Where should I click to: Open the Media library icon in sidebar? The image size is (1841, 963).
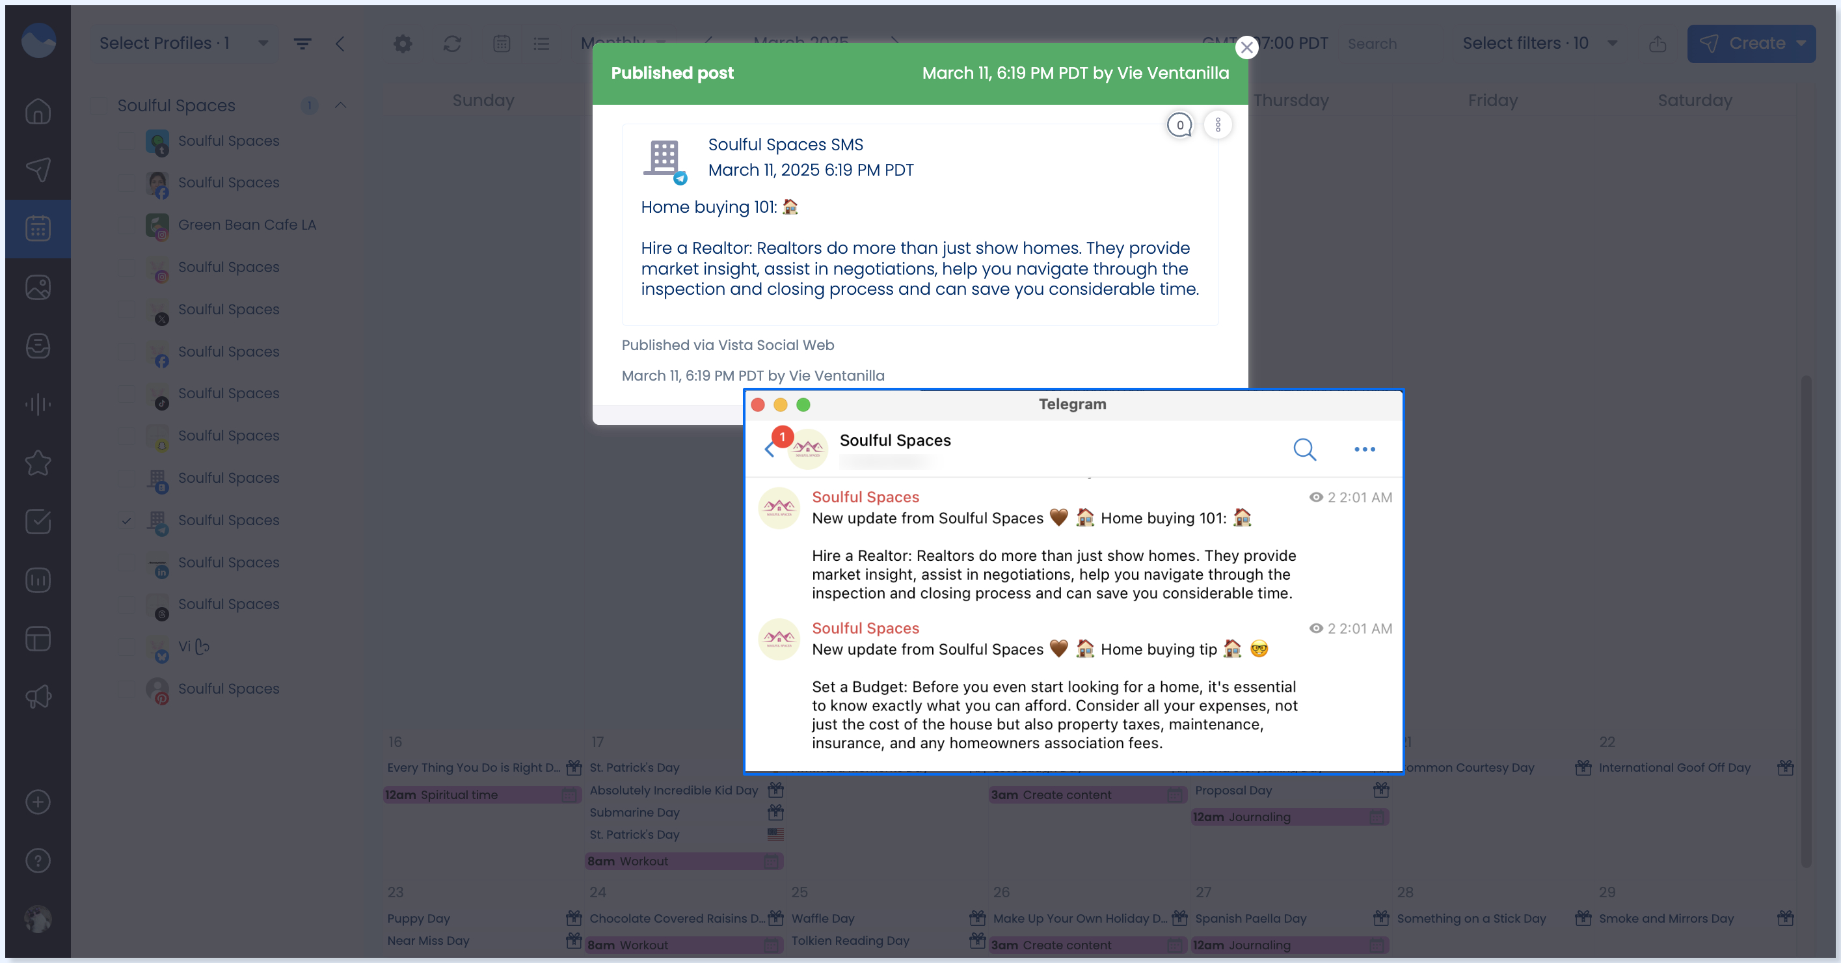click(x=38, y=287)
